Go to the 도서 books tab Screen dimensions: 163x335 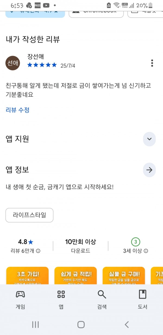pyautogui.click(x=143, y=299)
